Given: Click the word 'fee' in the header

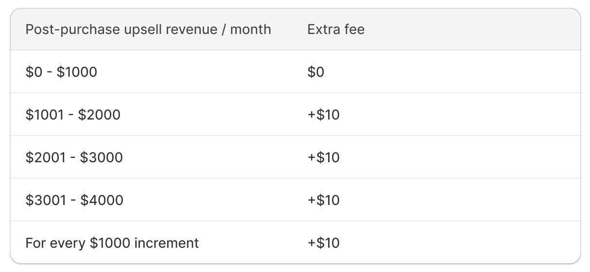Looking at the screenshot, I should [x=354, y=29].
